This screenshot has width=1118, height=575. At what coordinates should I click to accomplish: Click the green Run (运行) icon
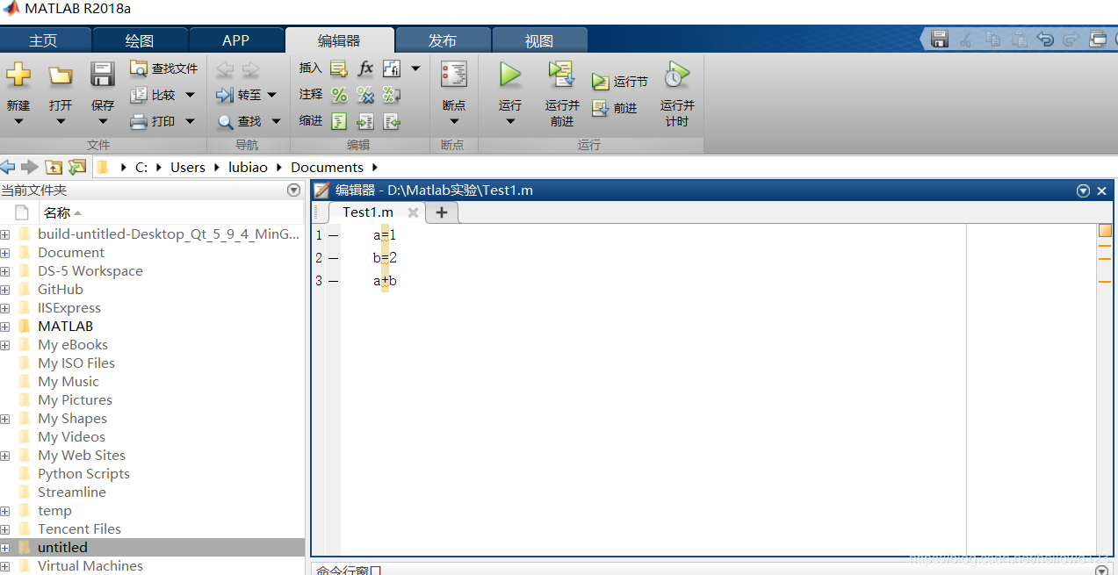click(x=510, y=75)
